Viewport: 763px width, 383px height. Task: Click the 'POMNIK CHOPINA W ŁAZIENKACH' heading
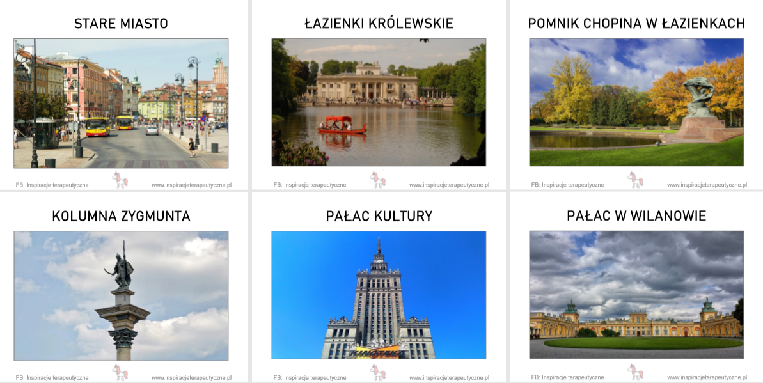tap(636, 24)
